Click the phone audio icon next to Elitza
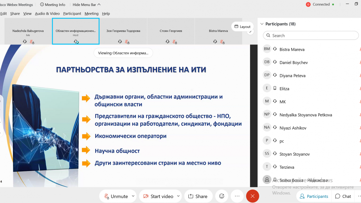Screen dimensions: 361x203 pyautogui.click(x=275, y=88)
